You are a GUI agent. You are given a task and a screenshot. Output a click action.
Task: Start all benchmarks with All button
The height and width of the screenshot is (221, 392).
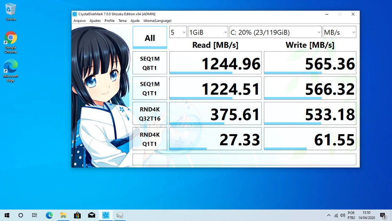[x=150, y=38]
